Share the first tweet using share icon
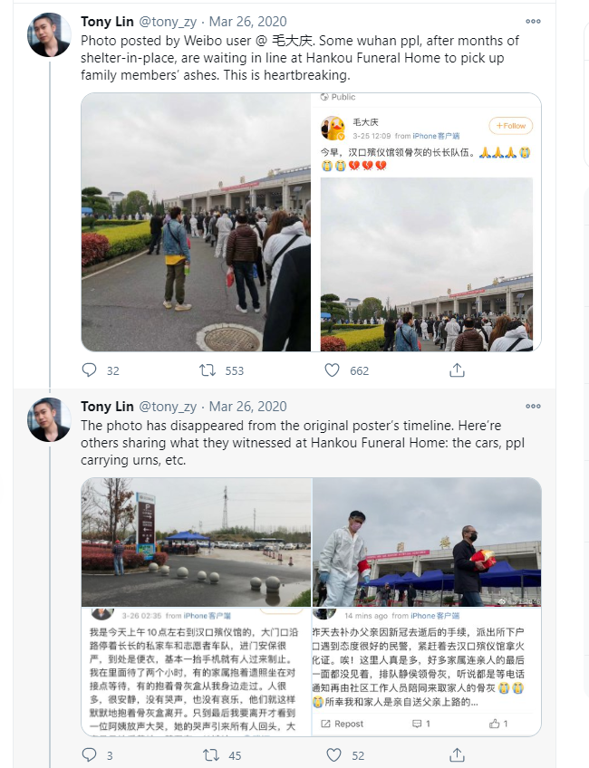The image size is (589, 768). pos(457,370)
